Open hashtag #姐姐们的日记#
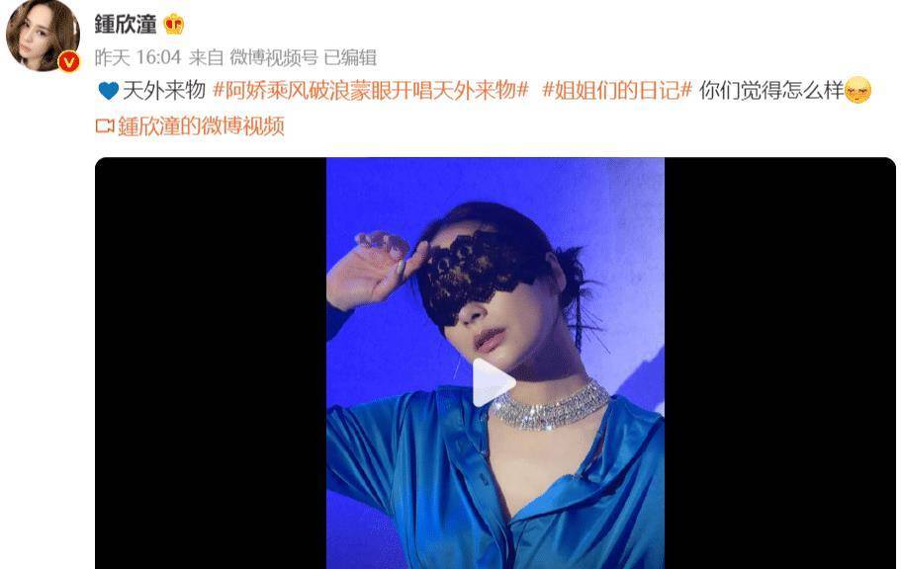This screenshot has height=569, width=901. [617, 91]
